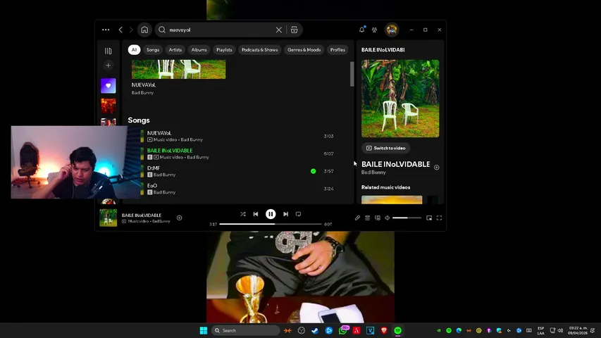
Task: Toggle shuffle playback
Action: [x=243, y=214]
